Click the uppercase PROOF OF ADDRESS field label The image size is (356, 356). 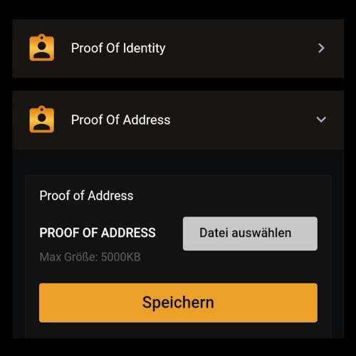click(98, 233)
